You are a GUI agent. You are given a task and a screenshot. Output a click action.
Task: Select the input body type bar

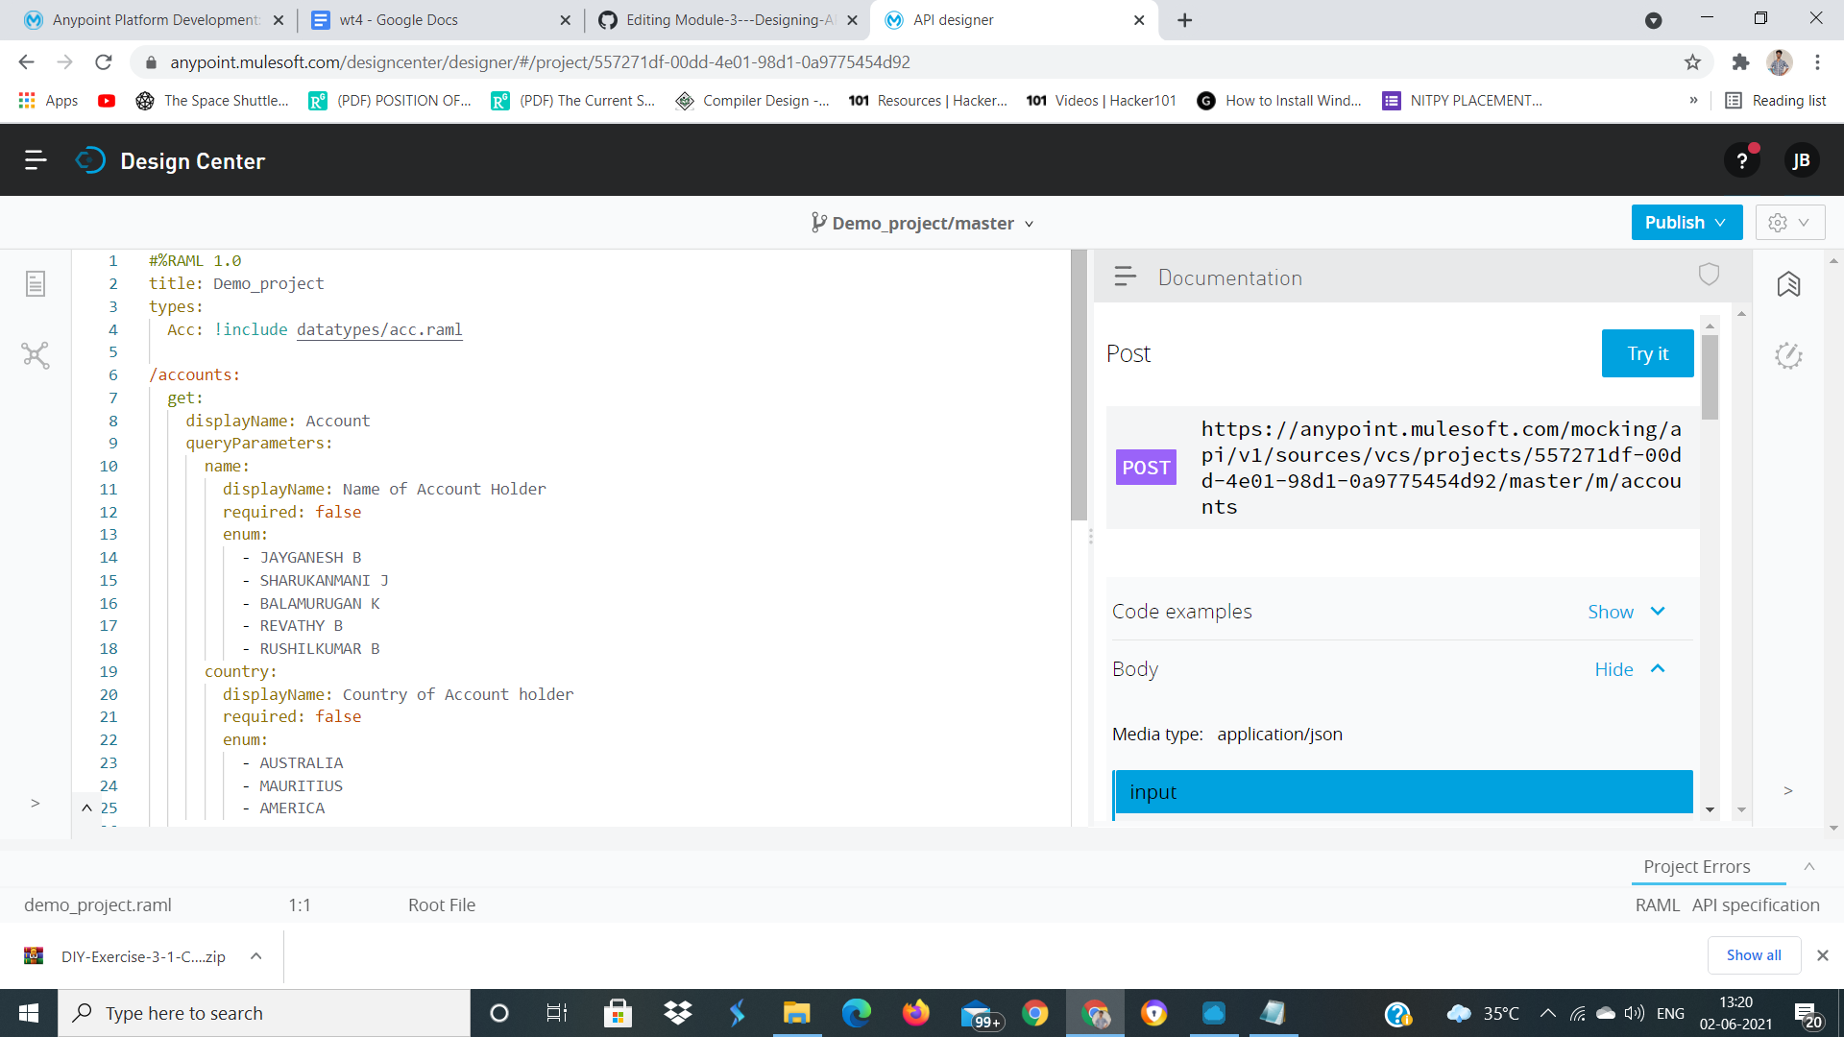(x=1402, y=792)
